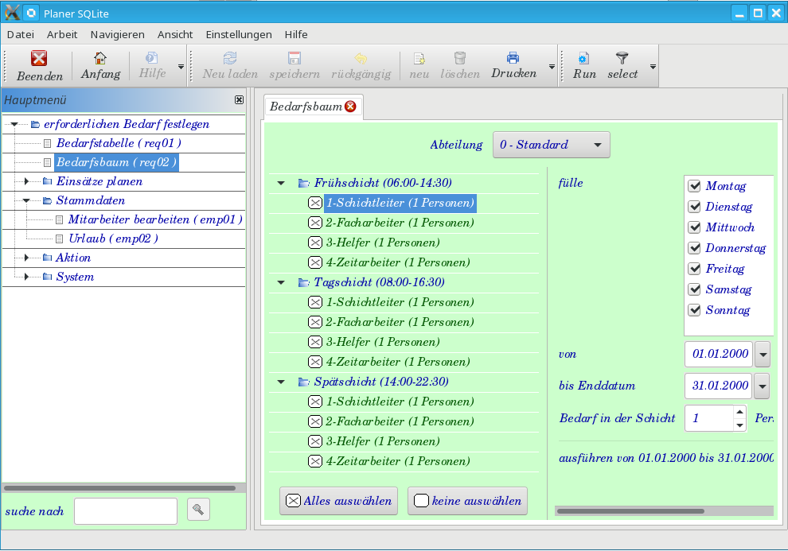Close the Hauptmenü panel
This screenshot has width=788, height=551.
239,100
